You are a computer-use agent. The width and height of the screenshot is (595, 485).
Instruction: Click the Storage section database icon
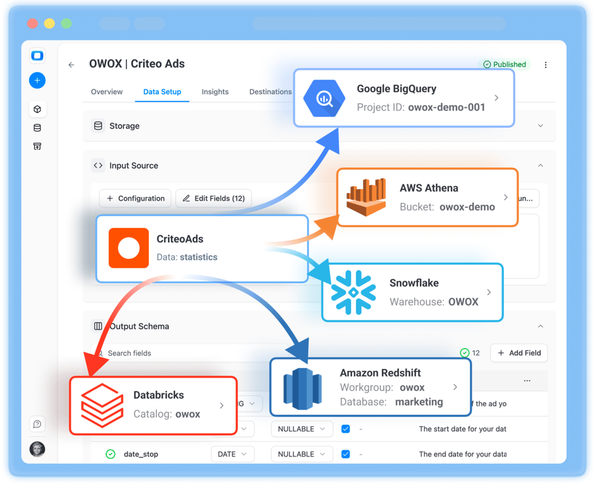coord(98,126)
